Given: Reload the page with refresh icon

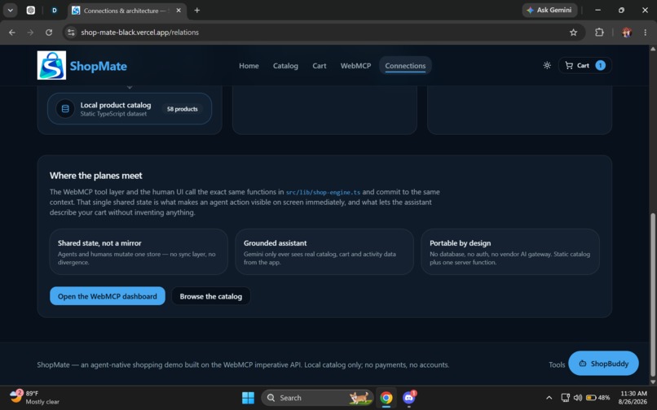Looking at the screenshot, I should coord(49,33).
